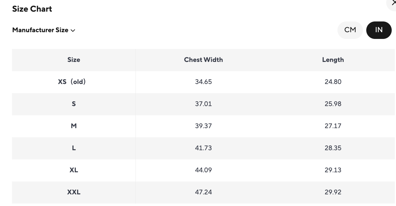Viewport: 396px width, 206px height.
Task: Click the 28.35 length value
Action: (333, 148)
